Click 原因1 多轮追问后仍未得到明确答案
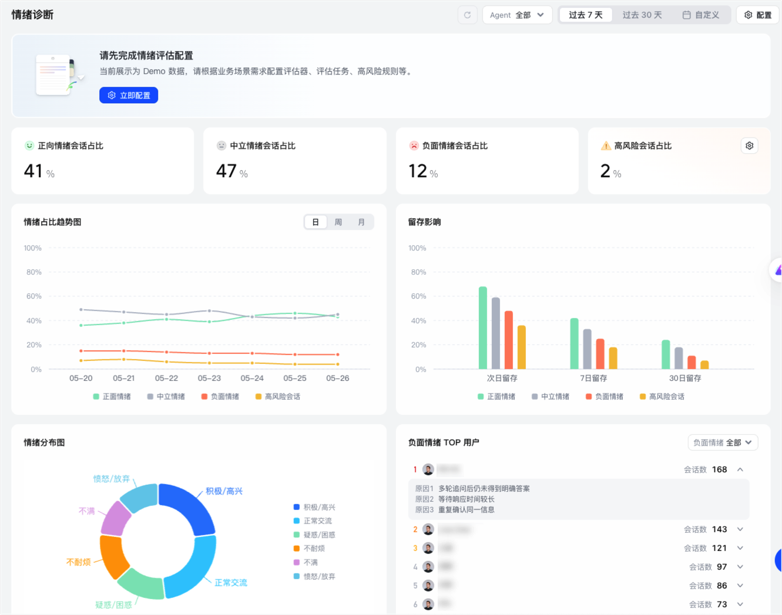The image size is (782, 615). (472, 488)
